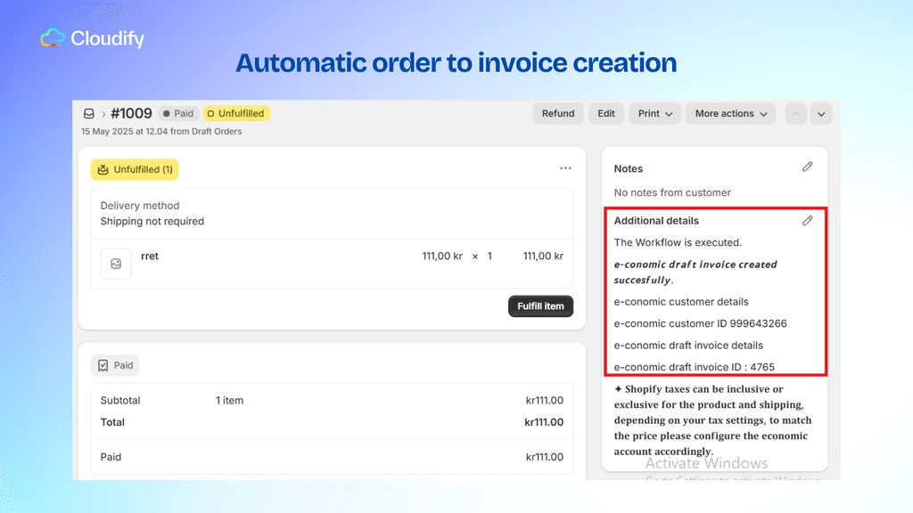Select the Unfulfilled (1) status badge
The height and width of the screenshot is (513, 913).
click(x=134, y=169)
